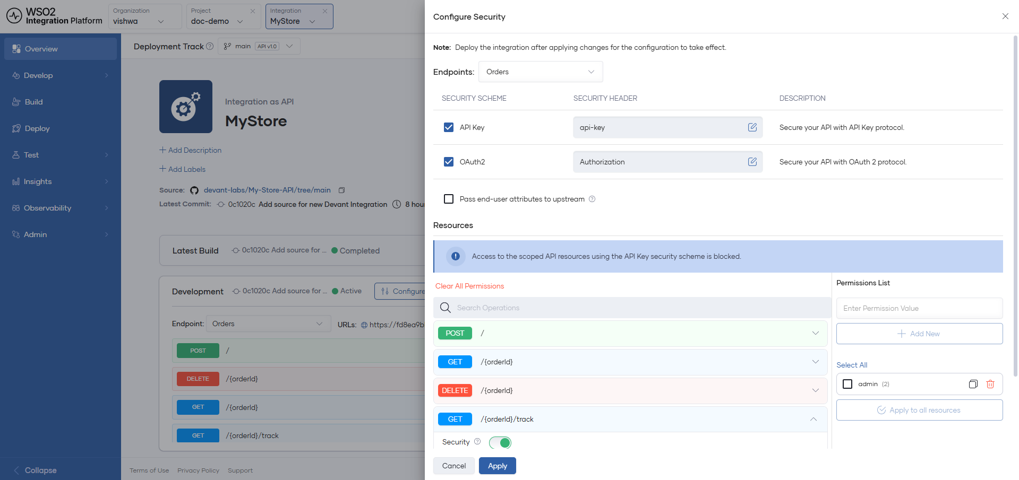The image size is (1019, 480).
Task: Open the Development Endpoint Orders dropdown
Action: coord(269,324)
